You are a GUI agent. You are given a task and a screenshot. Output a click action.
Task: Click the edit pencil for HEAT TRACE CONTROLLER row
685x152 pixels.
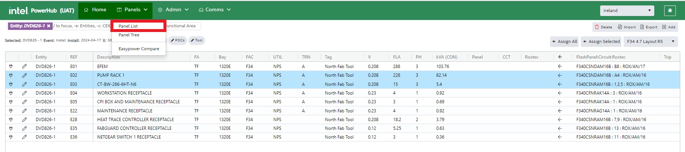click(25, 120)
